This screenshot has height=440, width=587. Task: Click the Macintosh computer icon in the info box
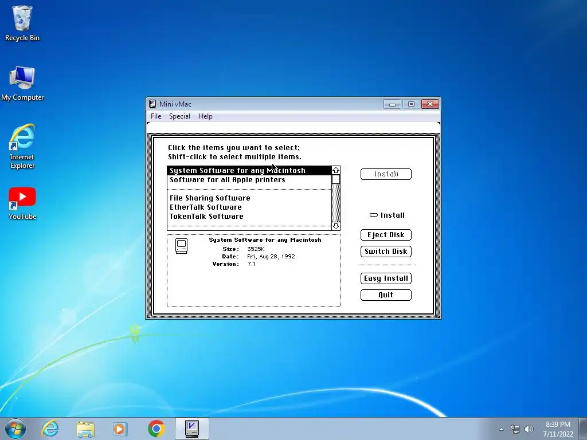click(x=181, y=246)
